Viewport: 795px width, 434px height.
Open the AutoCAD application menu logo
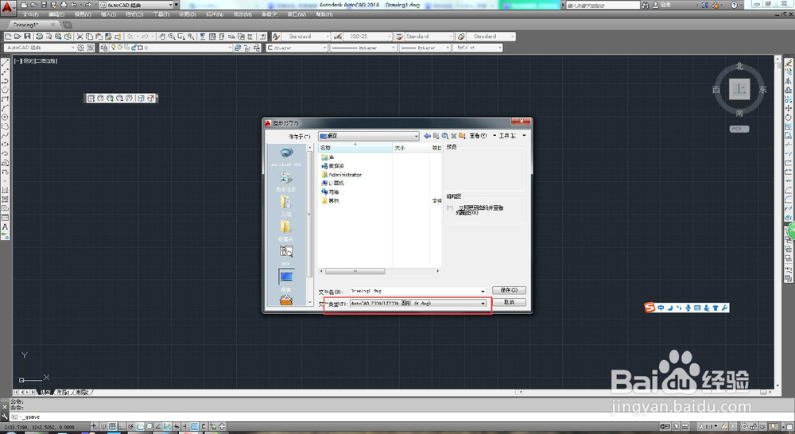click(x=6, y=7)
